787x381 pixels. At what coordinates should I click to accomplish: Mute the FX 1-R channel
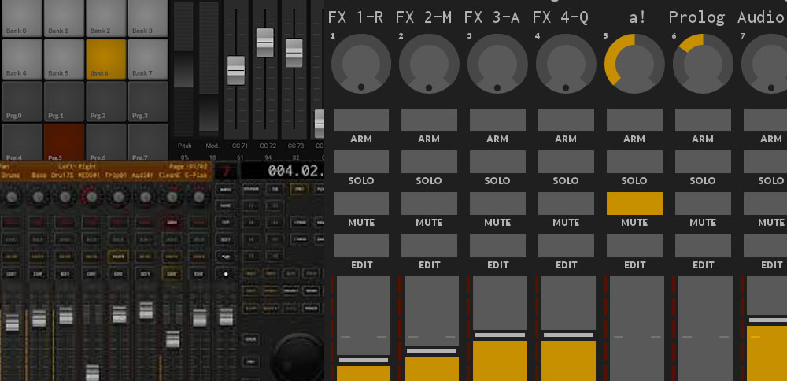point(361,203)
